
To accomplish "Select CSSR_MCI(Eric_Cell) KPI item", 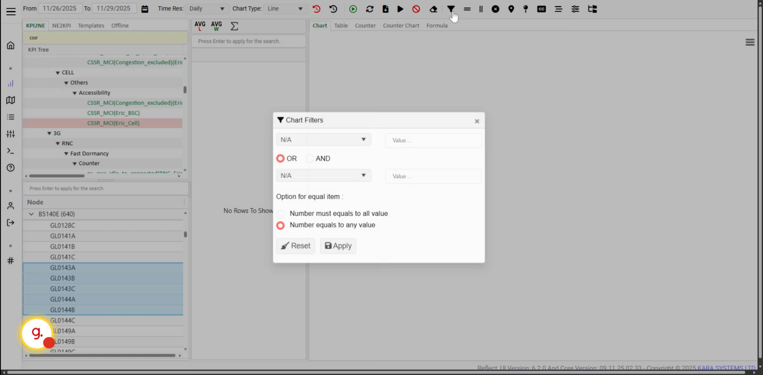I will point(113,123).
